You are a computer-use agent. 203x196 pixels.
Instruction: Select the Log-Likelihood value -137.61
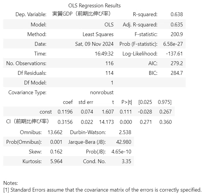174,54
